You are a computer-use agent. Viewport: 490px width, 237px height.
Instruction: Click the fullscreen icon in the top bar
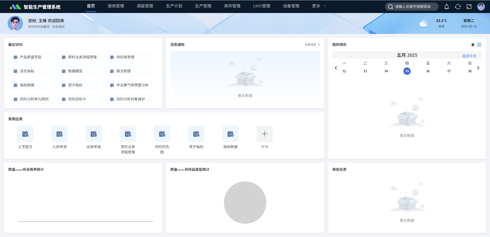pos(469,7)
